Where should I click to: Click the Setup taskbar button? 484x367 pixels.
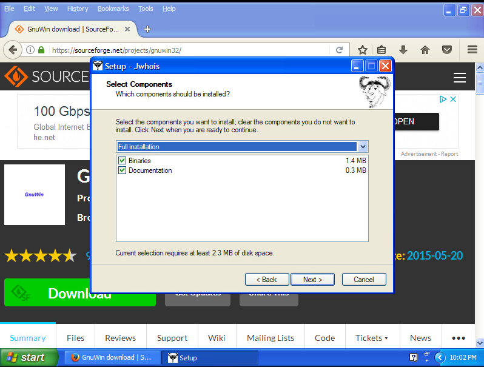[210, 357]
